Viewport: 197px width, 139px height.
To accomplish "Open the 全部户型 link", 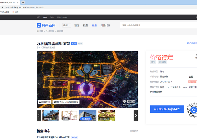I will [193, 87].
